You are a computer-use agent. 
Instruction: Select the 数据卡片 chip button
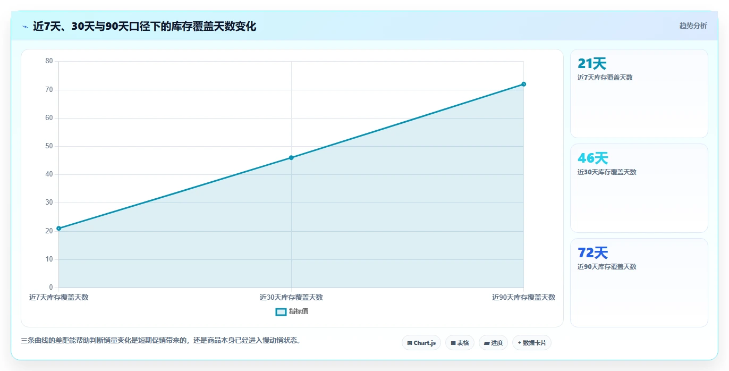point(532,343)
